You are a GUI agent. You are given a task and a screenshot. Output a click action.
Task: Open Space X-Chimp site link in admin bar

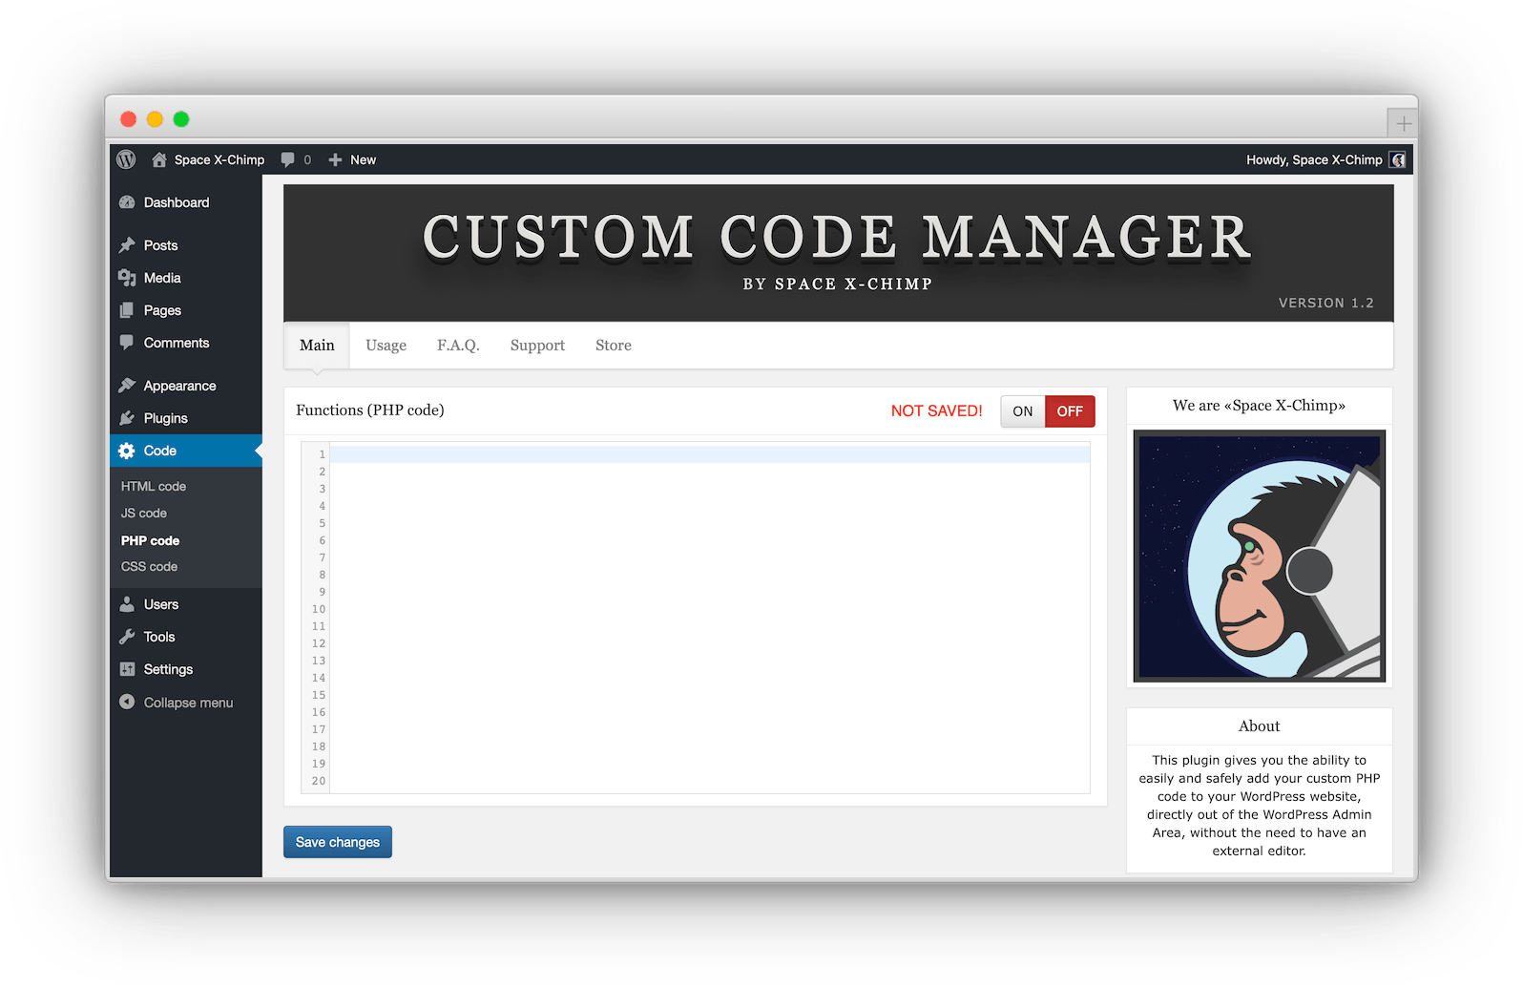pyautogui.click(x=219, y=159)
